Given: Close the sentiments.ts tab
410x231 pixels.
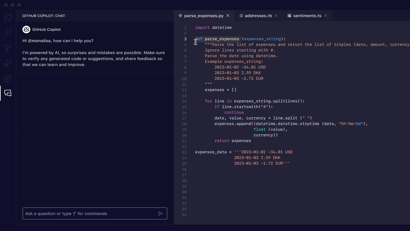Looking at the screenshot, I should [325, 16].
